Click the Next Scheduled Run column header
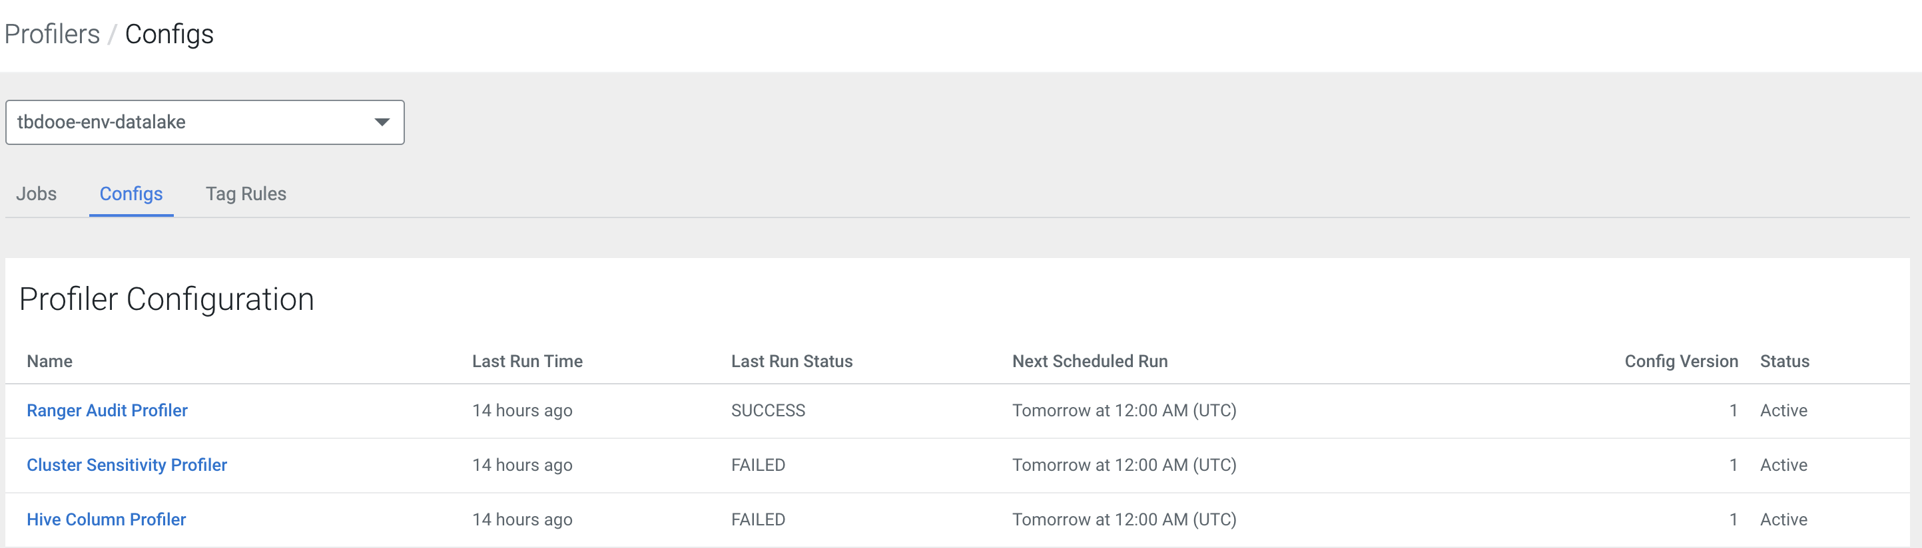This screenshot has width=1922, height=548. pos(1090,362)
